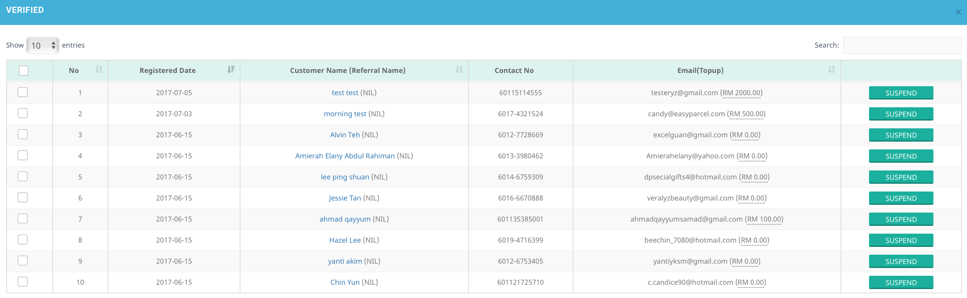Click RM 2000.00 topup amount
Viewport: 967px width, 298px height.
[x=741, y=93]
